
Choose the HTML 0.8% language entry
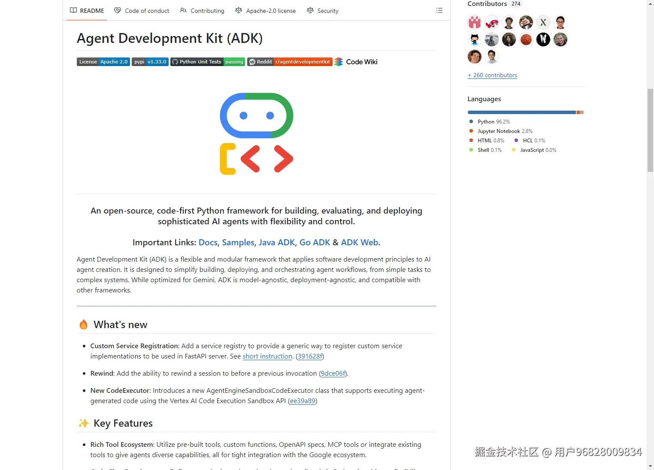click(x=487, y=141)
